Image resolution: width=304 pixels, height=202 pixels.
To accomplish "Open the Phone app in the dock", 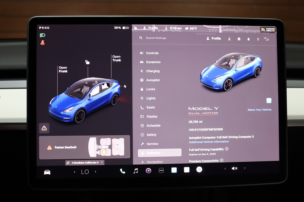I will click(x=123, y=171).
